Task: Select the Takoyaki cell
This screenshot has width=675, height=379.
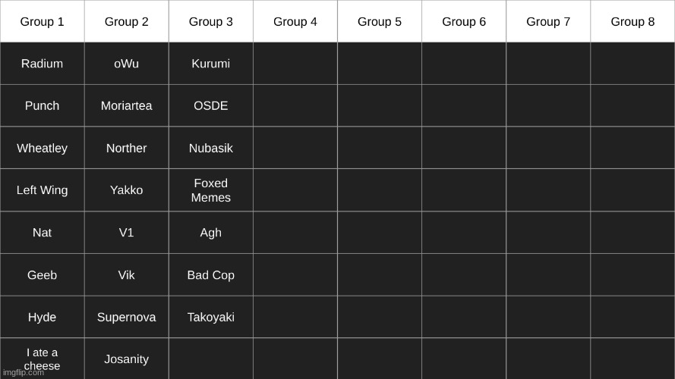Action: (x=210, y=318)
